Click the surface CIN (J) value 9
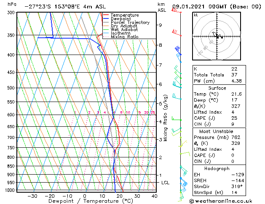 tap(233, 124)
